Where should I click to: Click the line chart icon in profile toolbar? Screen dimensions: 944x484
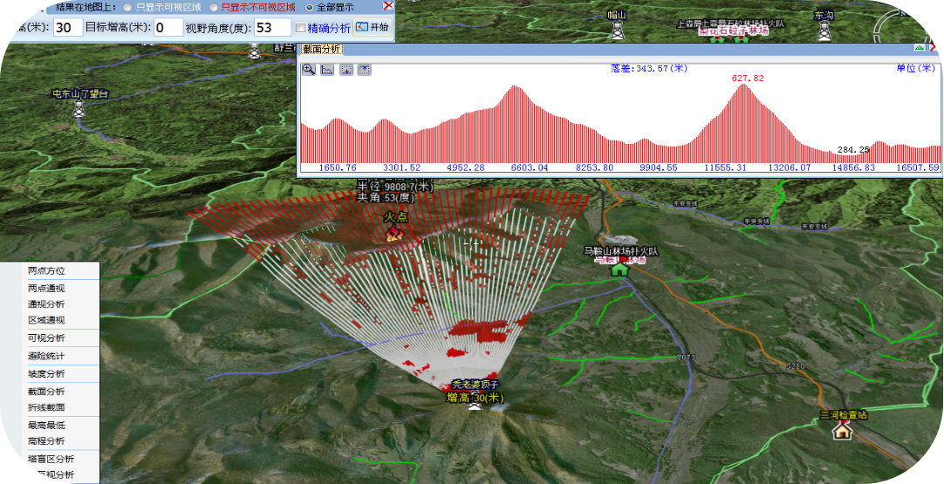[327, 70]
